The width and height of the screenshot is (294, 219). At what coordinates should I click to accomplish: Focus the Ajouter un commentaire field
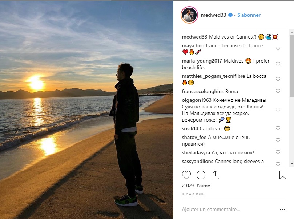pyautogui.click(x=229, y=209)
